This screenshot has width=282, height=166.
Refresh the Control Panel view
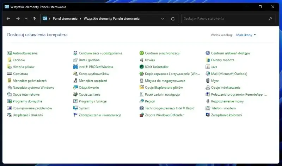173,19
